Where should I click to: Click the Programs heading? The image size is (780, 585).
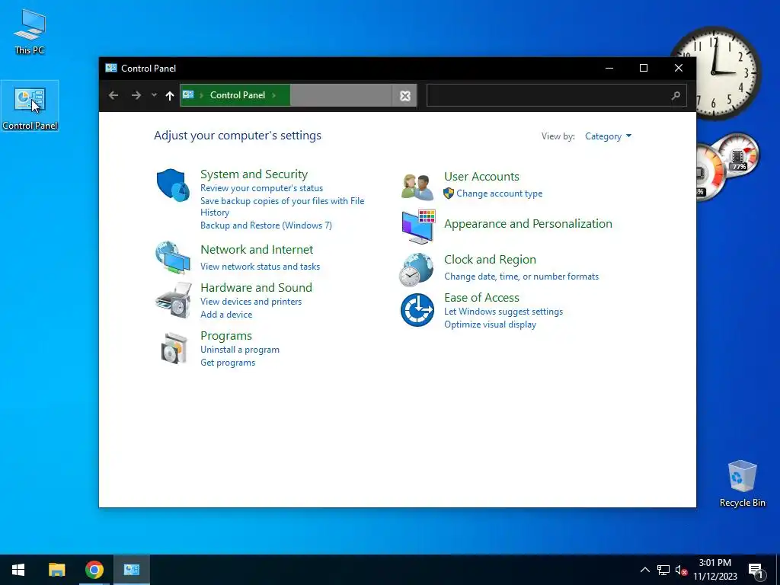pyautogui.click(x=225, y=336)
